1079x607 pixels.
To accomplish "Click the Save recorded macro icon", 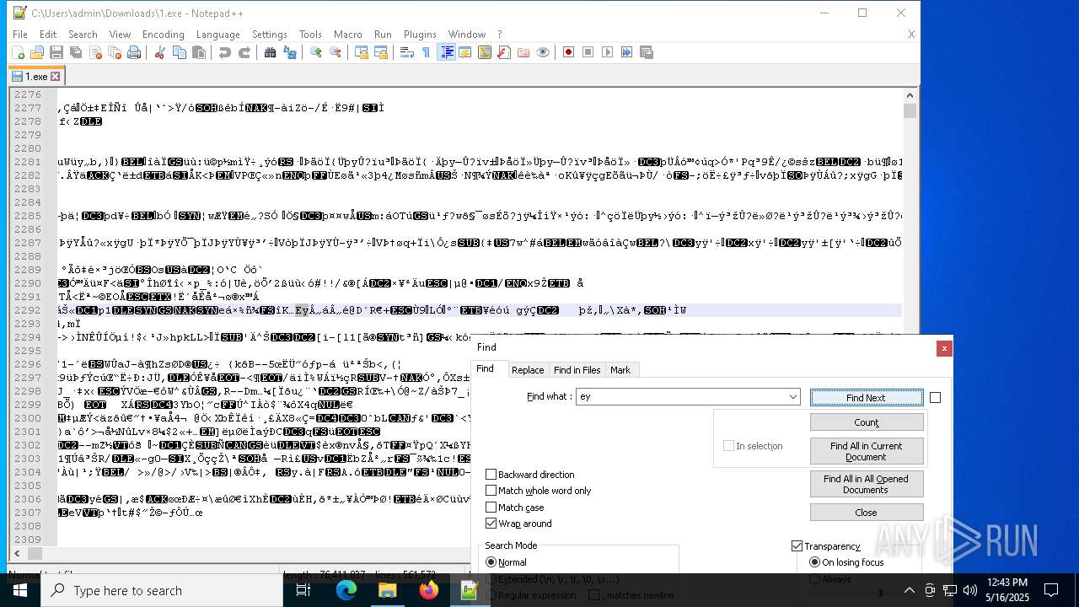I will click(647, 52).
